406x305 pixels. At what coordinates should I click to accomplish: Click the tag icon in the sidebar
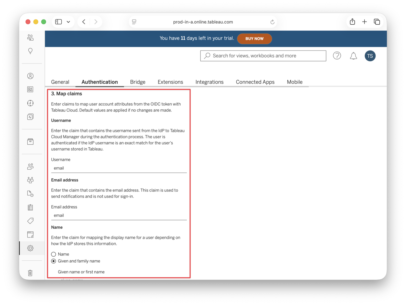coord(30,221)
